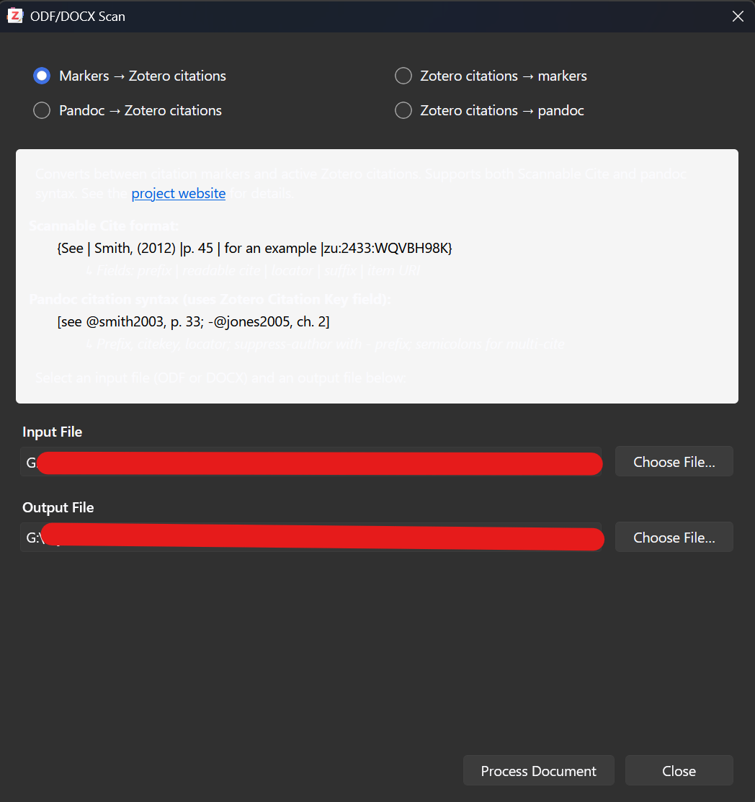Click the Scannable Cite example text with WQVBH98K

click(x=255, y=248)
